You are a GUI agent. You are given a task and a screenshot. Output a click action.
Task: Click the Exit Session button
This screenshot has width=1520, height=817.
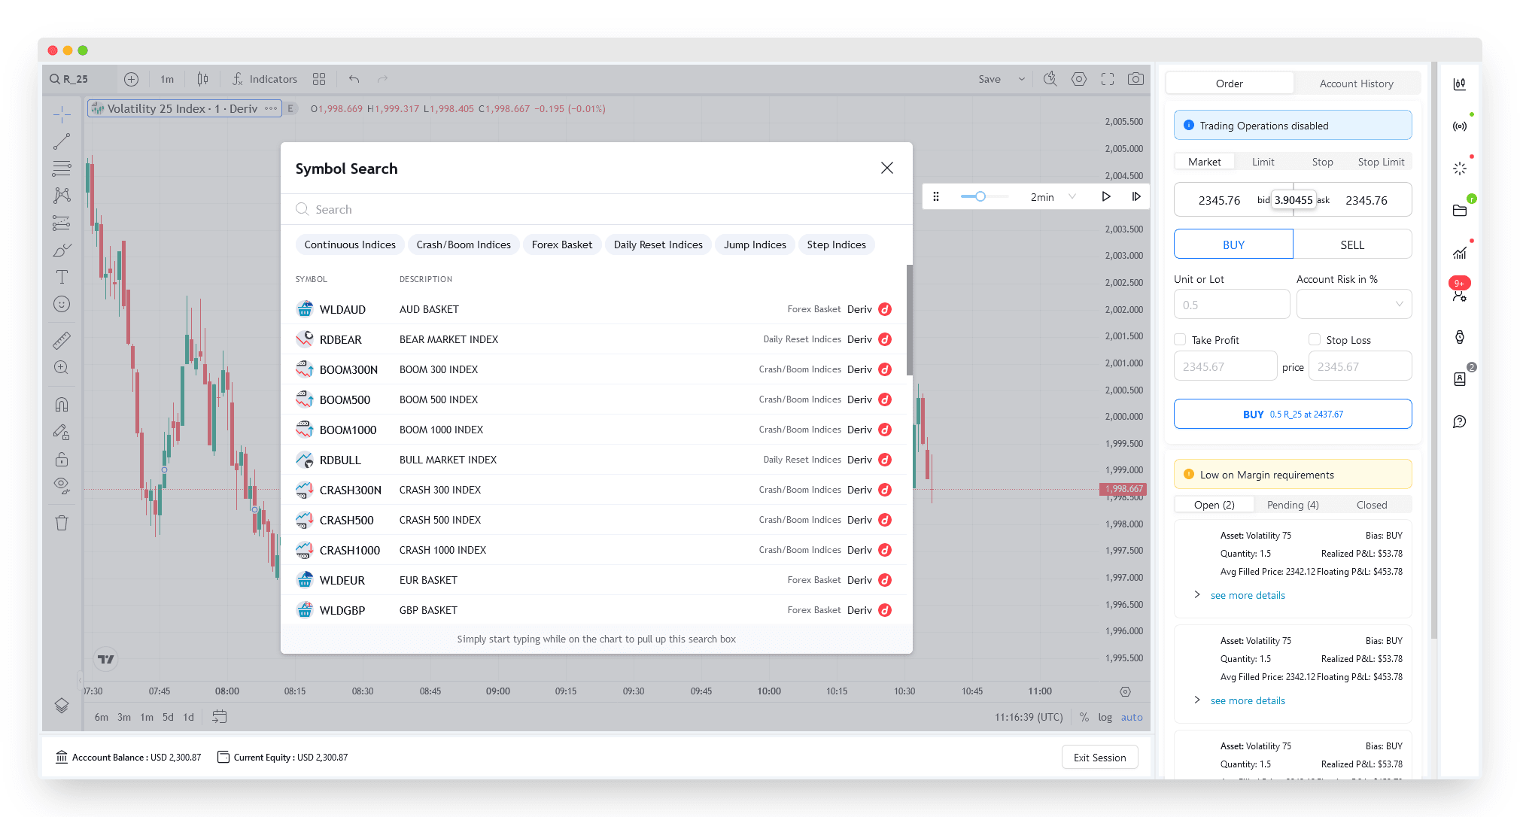point(1099,758)
